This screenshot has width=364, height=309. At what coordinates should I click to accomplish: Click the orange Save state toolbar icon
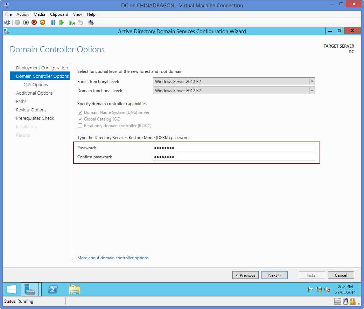pyautogui.click(x=42, y=22)
